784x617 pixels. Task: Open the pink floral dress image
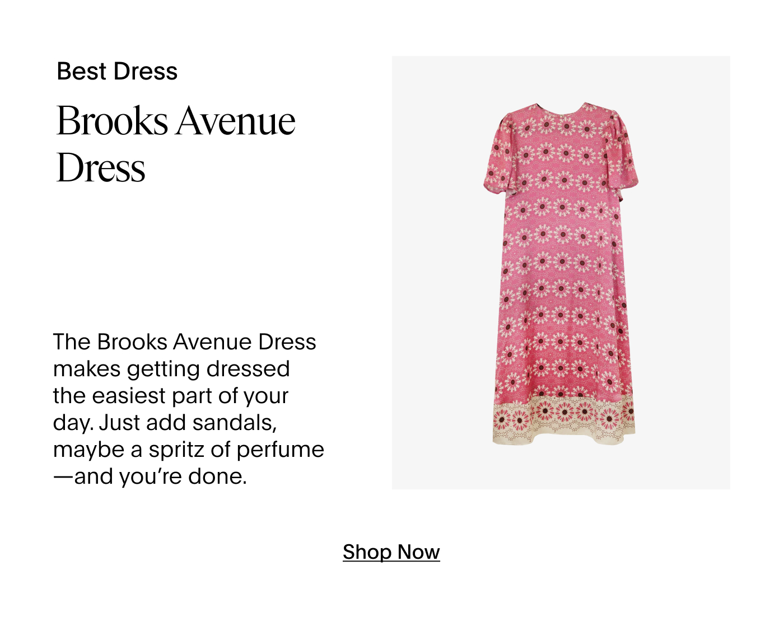[562, 273]
